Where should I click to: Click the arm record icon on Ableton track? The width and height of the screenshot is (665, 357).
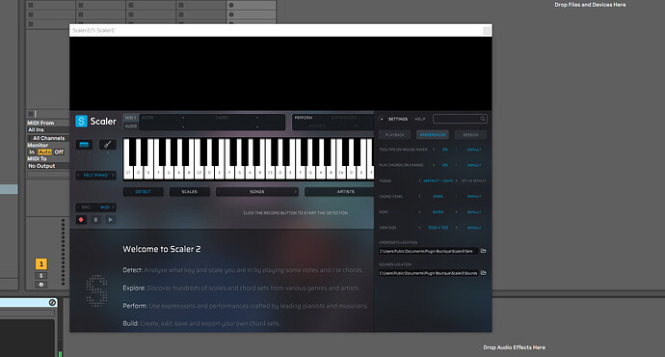click(x=41, y=285)
